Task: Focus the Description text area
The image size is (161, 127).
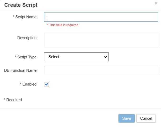Action: (101, 40)
